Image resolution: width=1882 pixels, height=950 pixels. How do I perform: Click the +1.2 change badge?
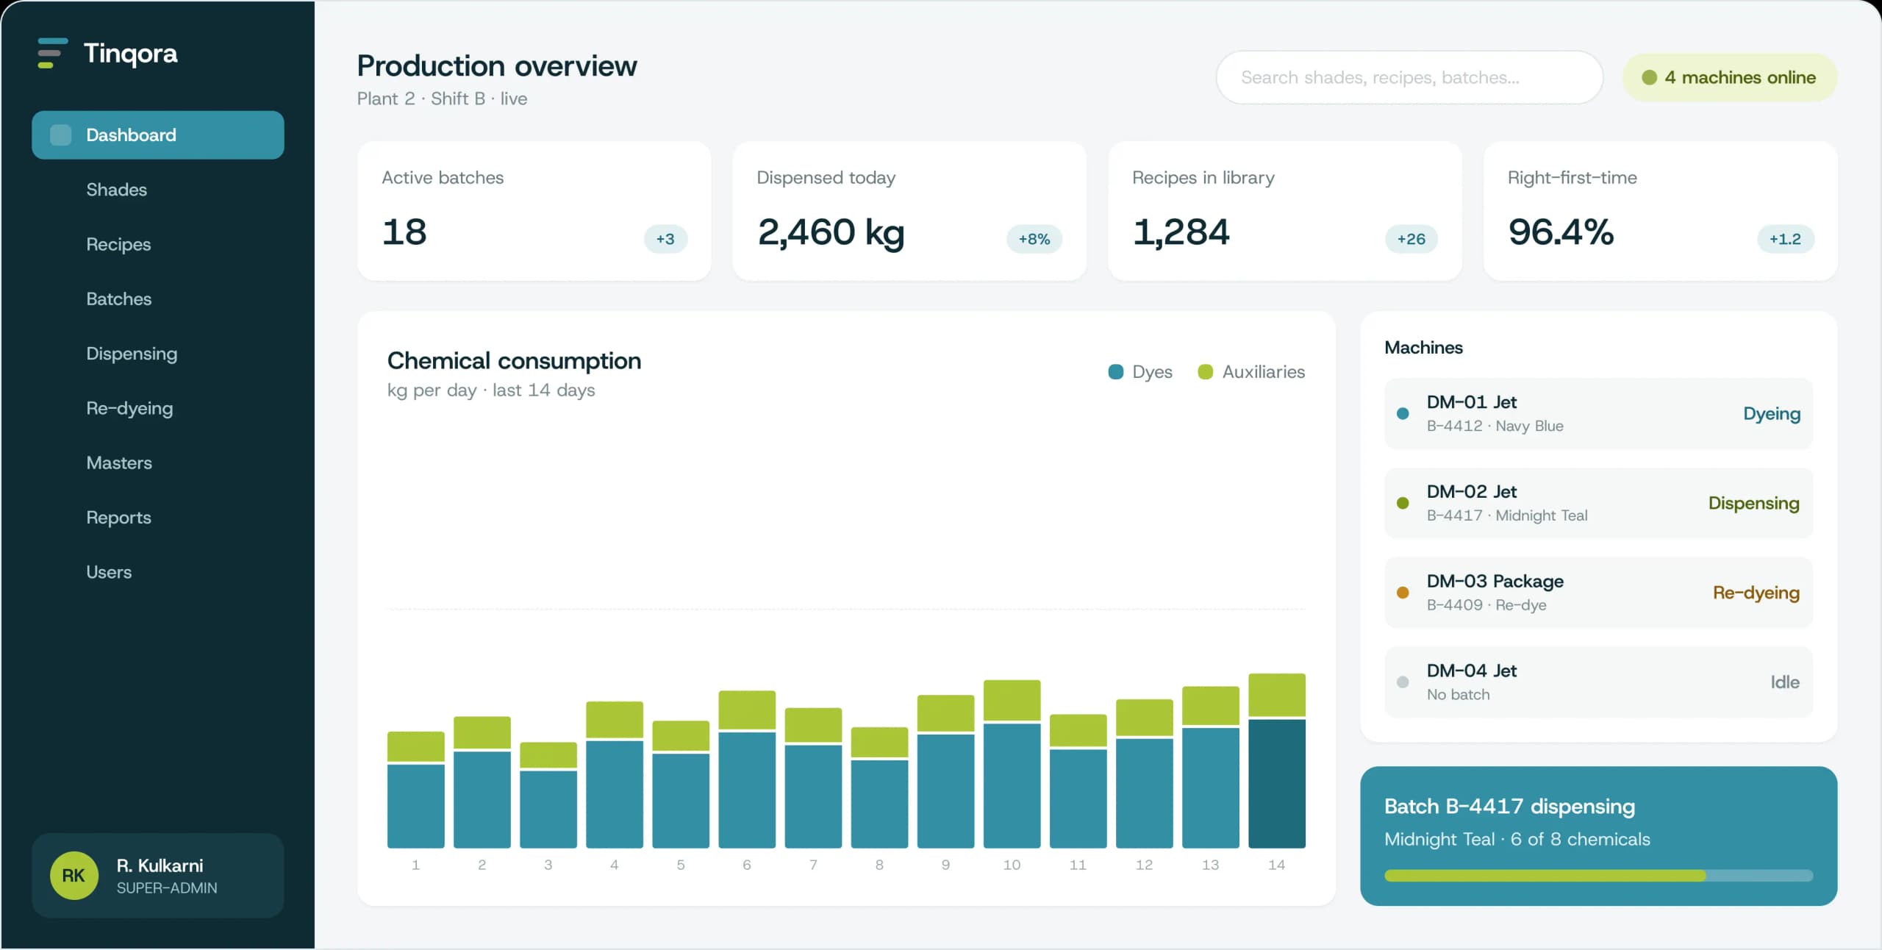click(1785, 239)
